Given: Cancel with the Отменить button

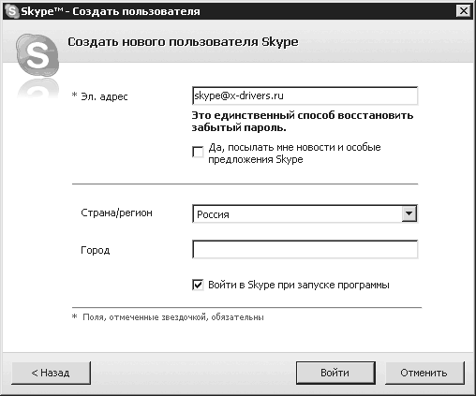Looking at the screenshot, I should [x=424, y=373].
